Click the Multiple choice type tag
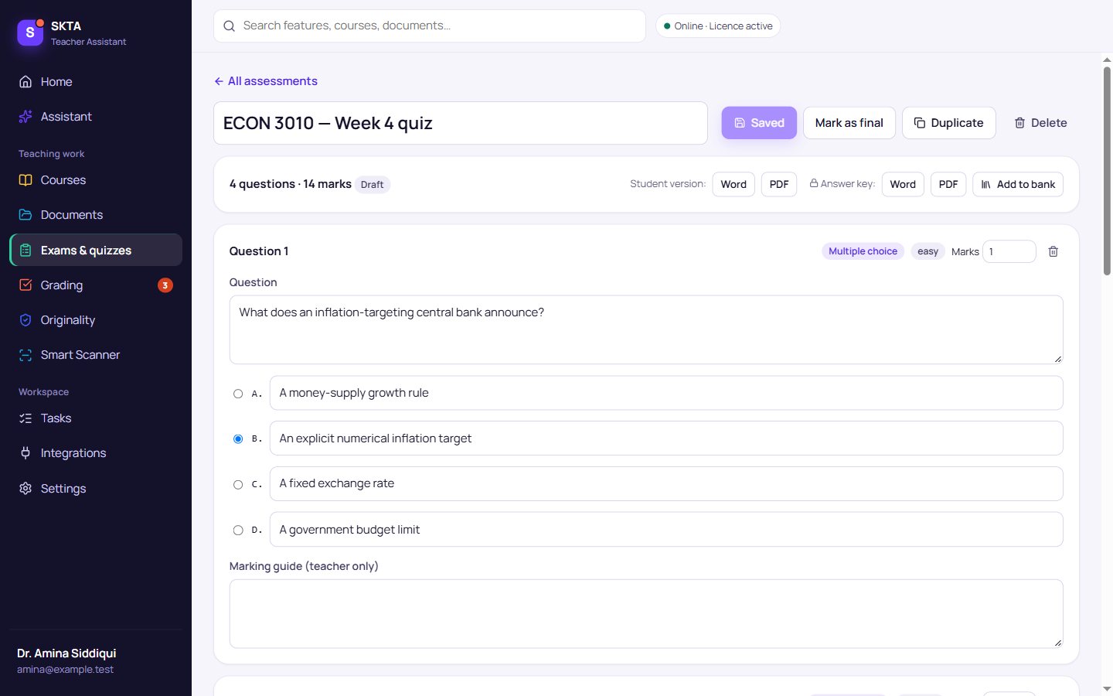This screenshot has height=696, width=1113. click(863, 251)
